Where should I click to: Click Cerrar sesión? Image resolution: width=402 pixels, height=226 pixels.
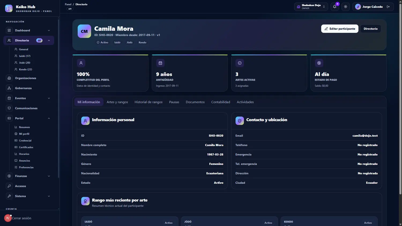tap(21, 218)
